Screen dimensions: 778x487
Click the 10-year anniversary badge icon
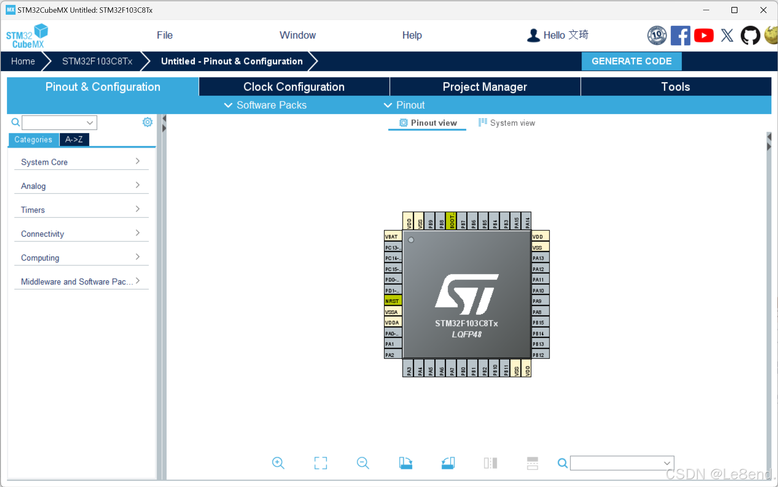click(657, 36)
